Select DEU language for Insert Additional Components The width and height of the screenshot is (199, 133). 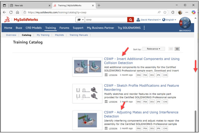pos(152,75)
